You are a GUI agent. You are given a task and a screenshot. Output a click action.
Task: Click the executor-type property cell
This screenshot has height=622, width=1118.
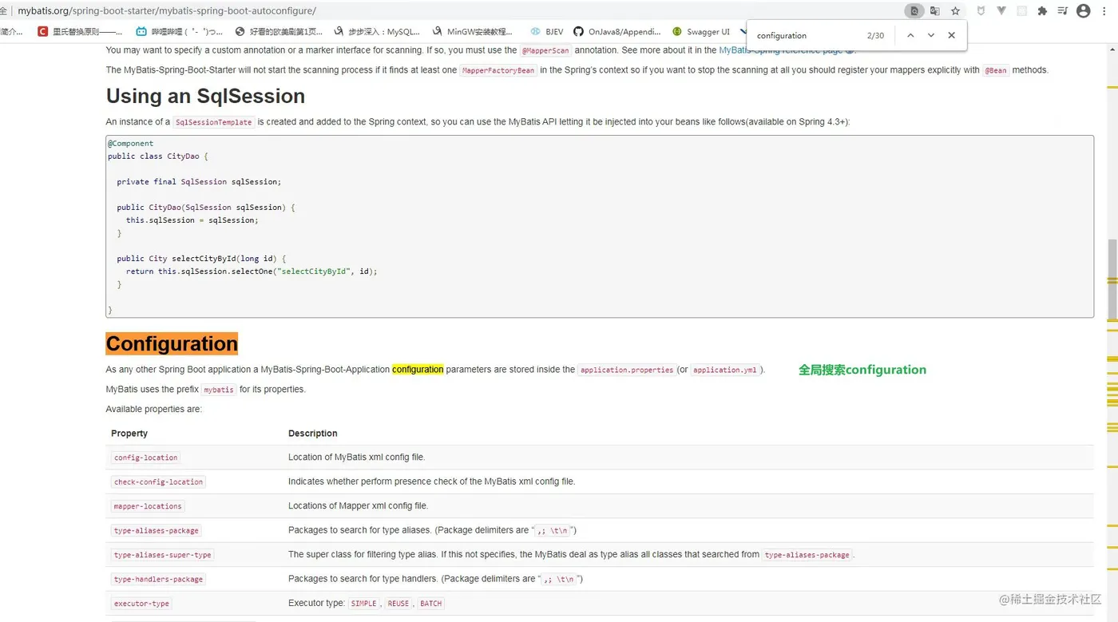point(141,604)
